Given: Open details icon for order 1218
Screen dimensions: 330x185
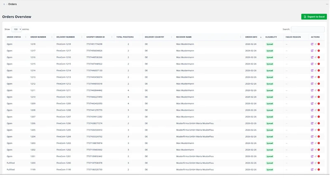Looking at the screenshot, I should 312,44.
